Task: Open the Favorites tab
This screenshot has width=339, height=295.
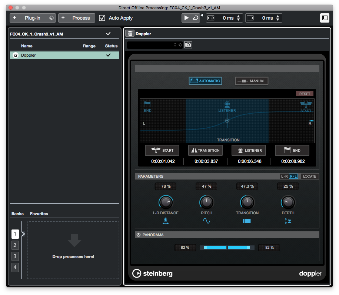Action: (39, 214)
